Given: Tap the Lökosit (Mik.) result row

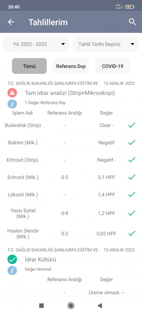Looking at the screenshot, I should (x=71, y=194).
